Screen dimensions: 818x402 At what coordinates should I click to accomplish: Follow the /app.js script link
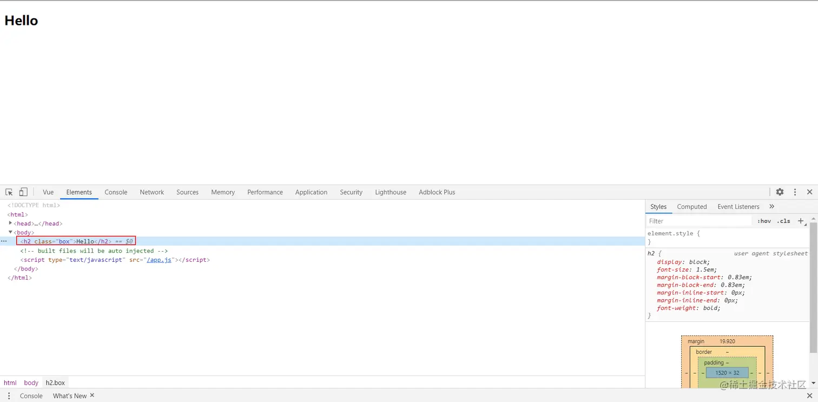tap(159, 260)
